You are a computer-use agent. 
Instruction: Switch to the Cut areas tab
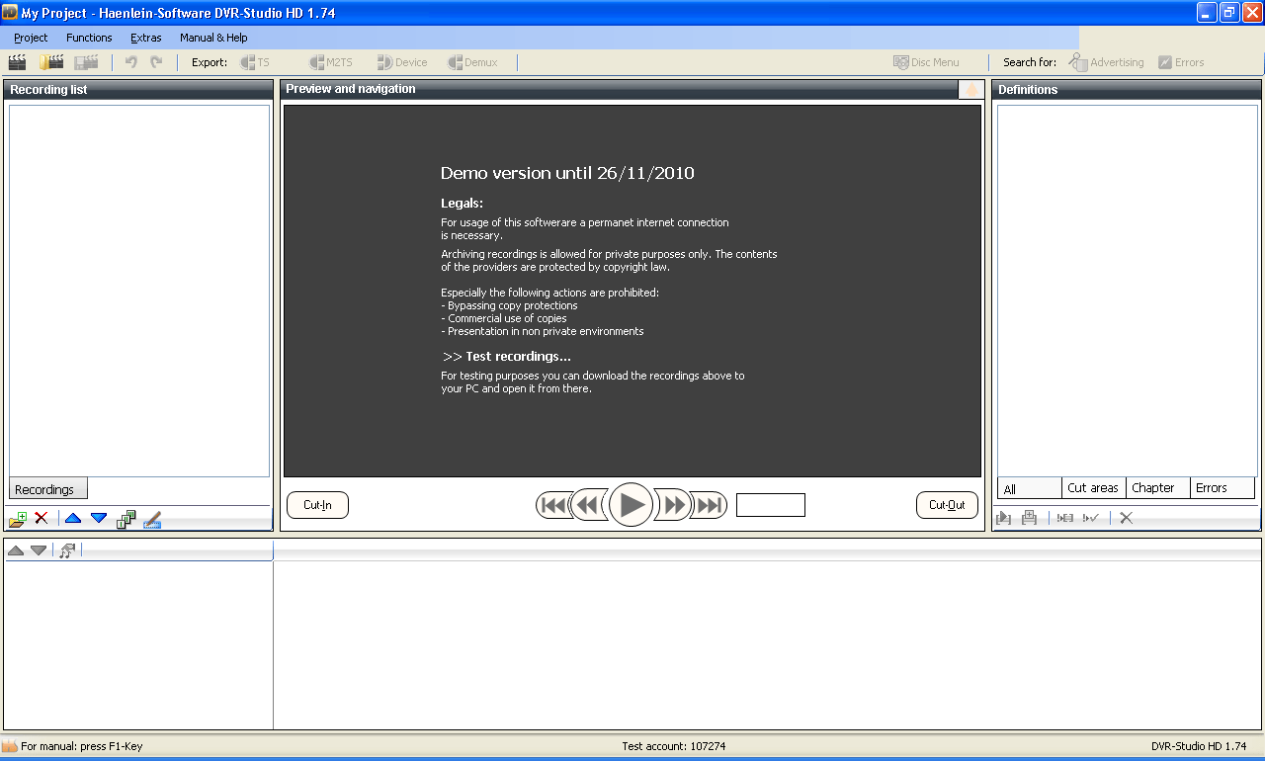1092,487
